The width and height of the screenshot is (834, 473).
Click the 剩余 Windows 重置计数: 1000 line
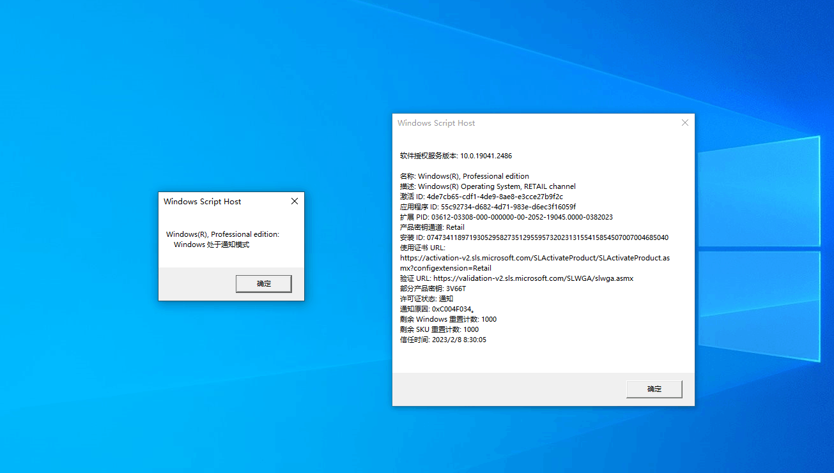click(x=448, y=319)
